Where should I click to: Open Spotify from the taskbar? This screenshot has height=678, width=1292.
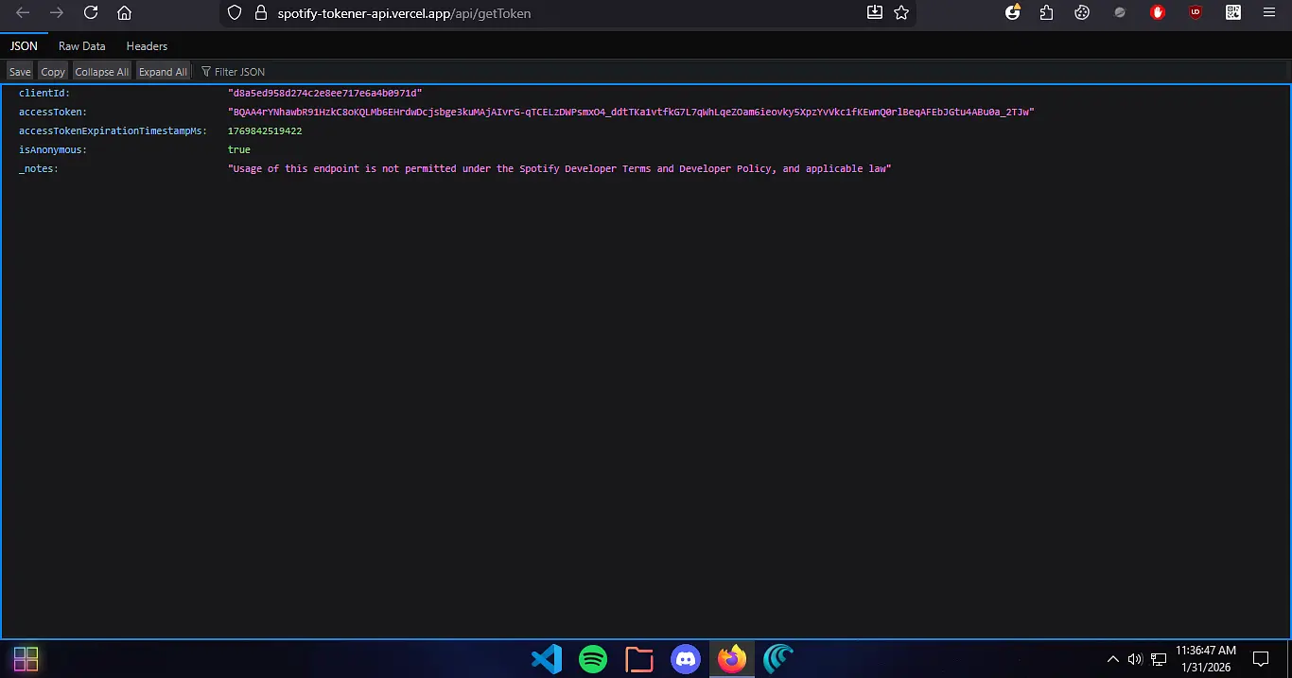[593, 659]
